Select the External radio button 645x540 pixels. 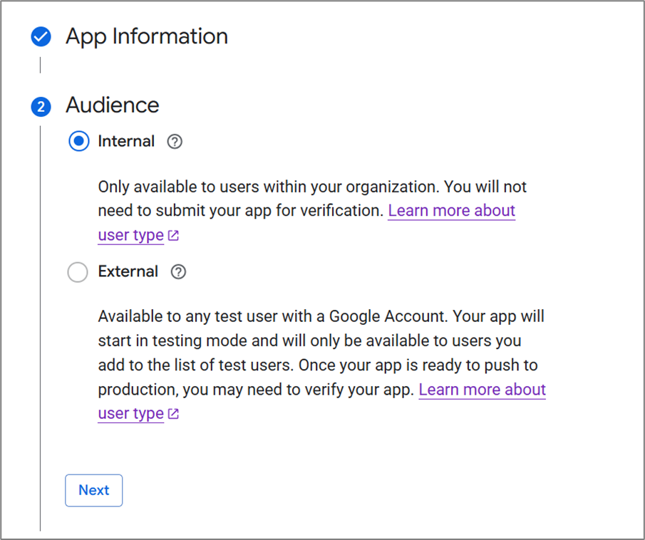point(78,272)
